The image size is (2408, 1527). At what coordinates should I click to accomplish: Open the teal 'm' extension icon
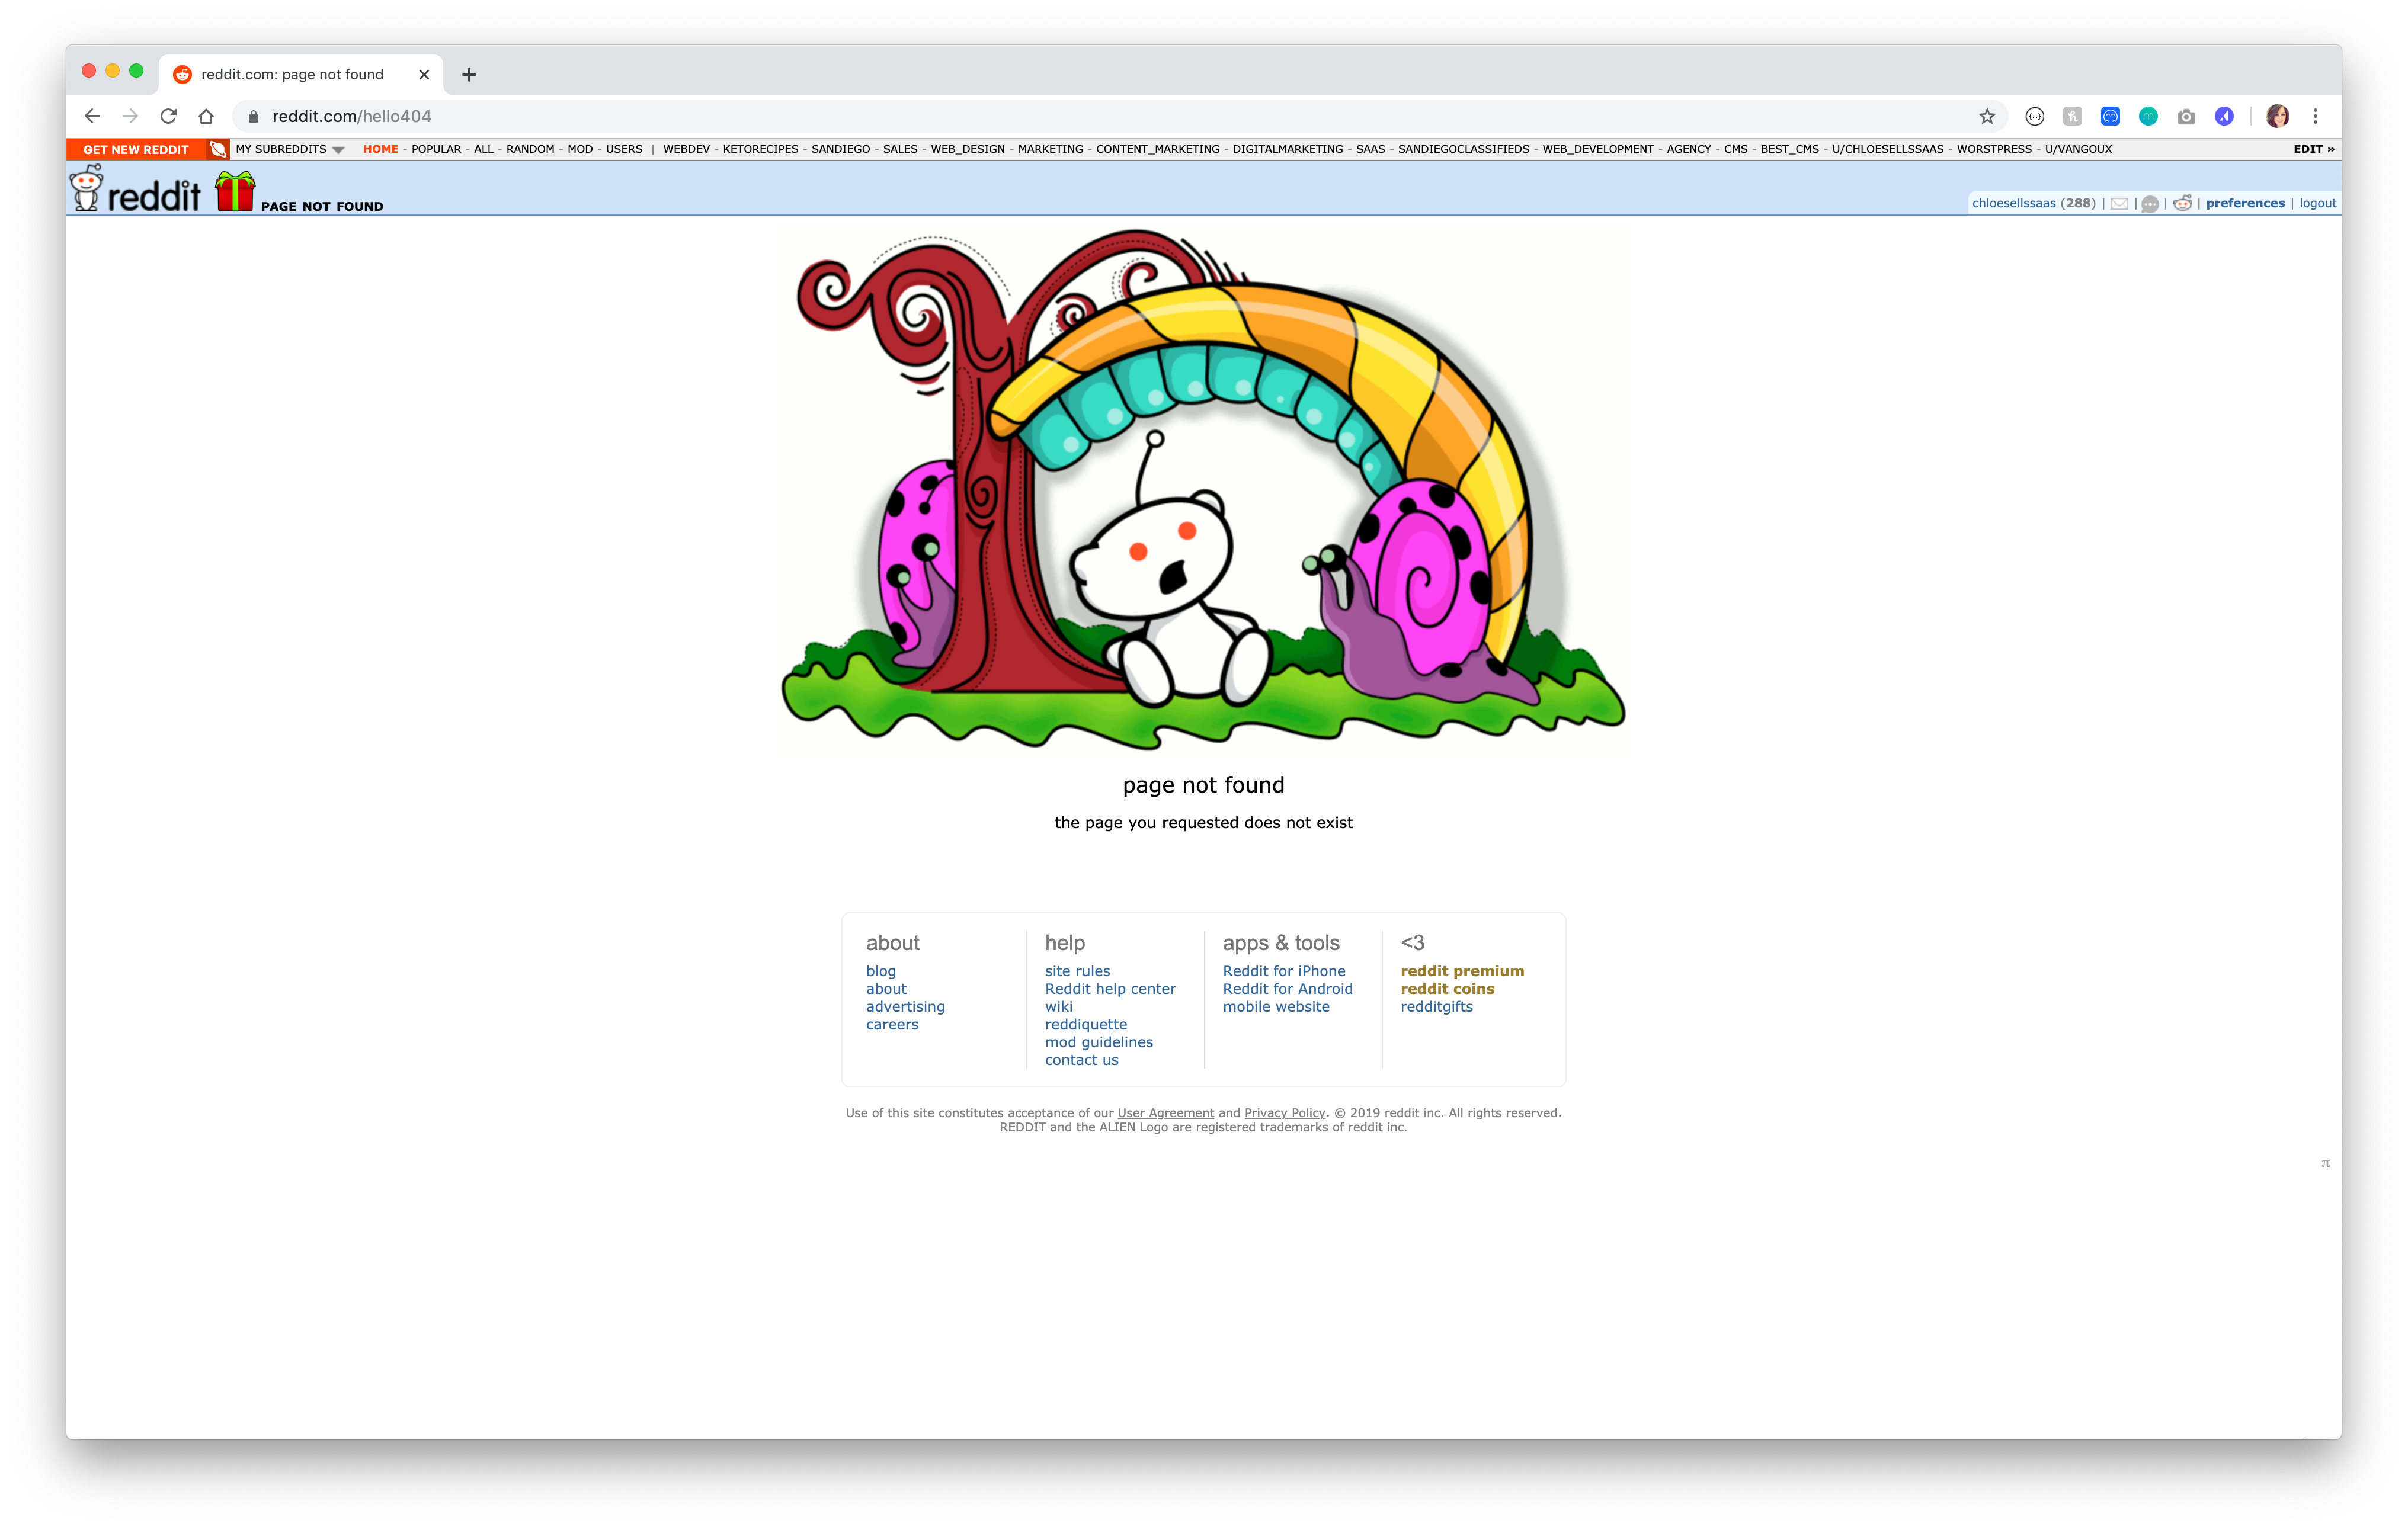(x=2148, y=116)
